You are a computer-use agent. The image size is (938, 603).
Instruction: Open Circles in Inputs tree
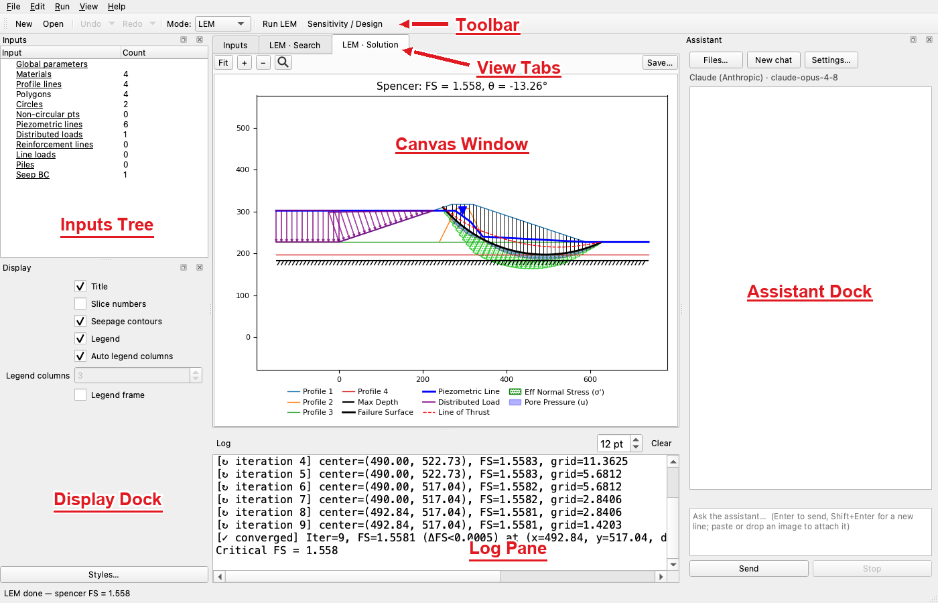tap(29, 105)
